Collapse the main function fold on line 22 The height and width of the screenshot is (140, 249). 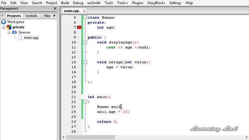pos(85,101)
